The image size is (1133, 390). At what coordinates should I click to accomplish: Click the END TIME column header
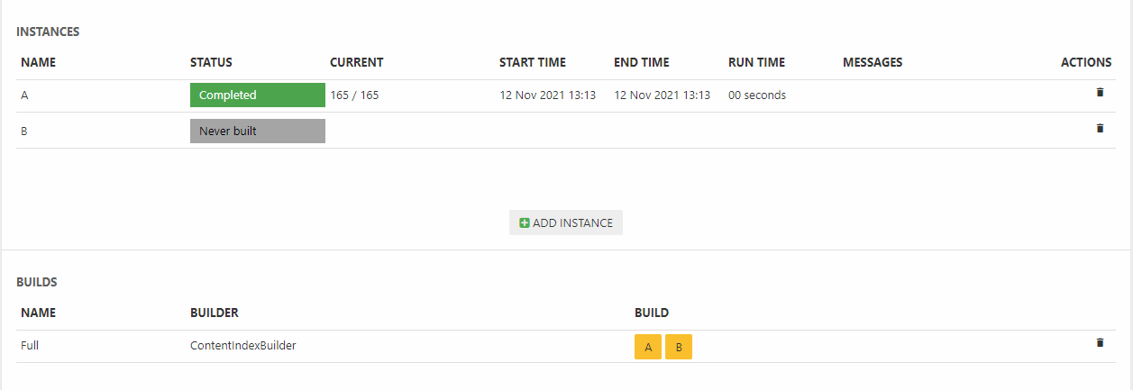click(x=642, y=62)
